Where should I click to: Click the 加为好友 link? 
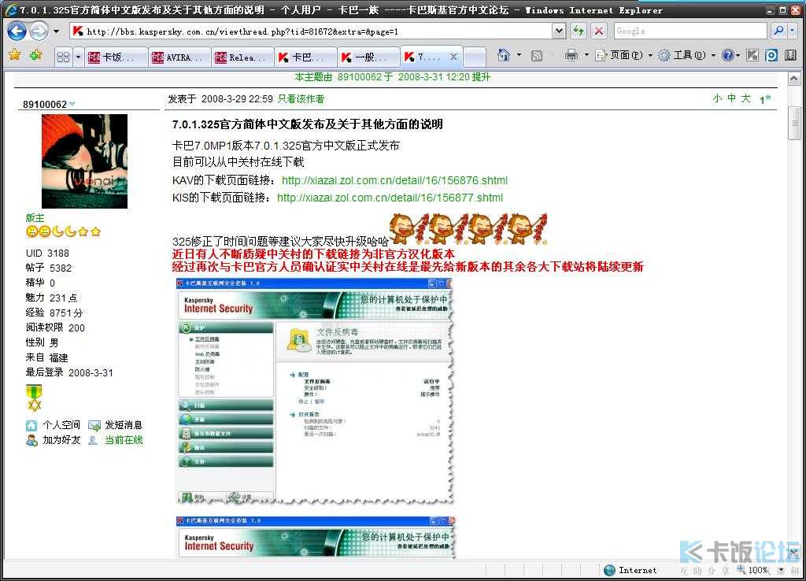pos(61,440)
